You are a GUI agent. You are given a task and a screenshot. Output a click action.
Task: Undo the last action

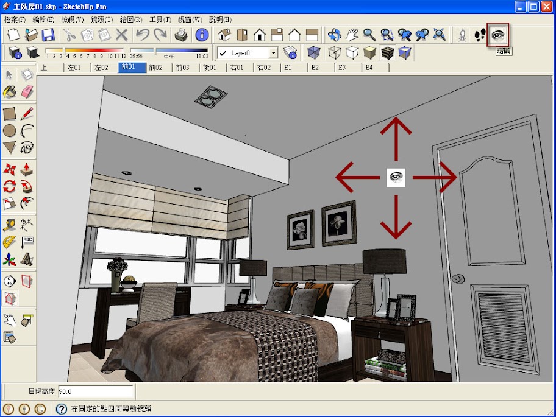pos(143,35)
